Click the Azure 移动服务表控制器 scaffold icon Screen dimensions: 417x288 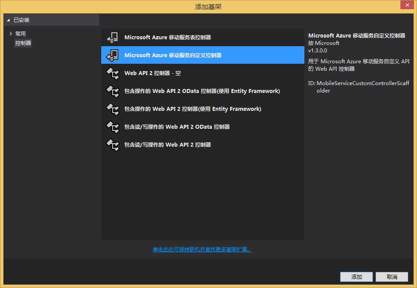coord(113,38)
